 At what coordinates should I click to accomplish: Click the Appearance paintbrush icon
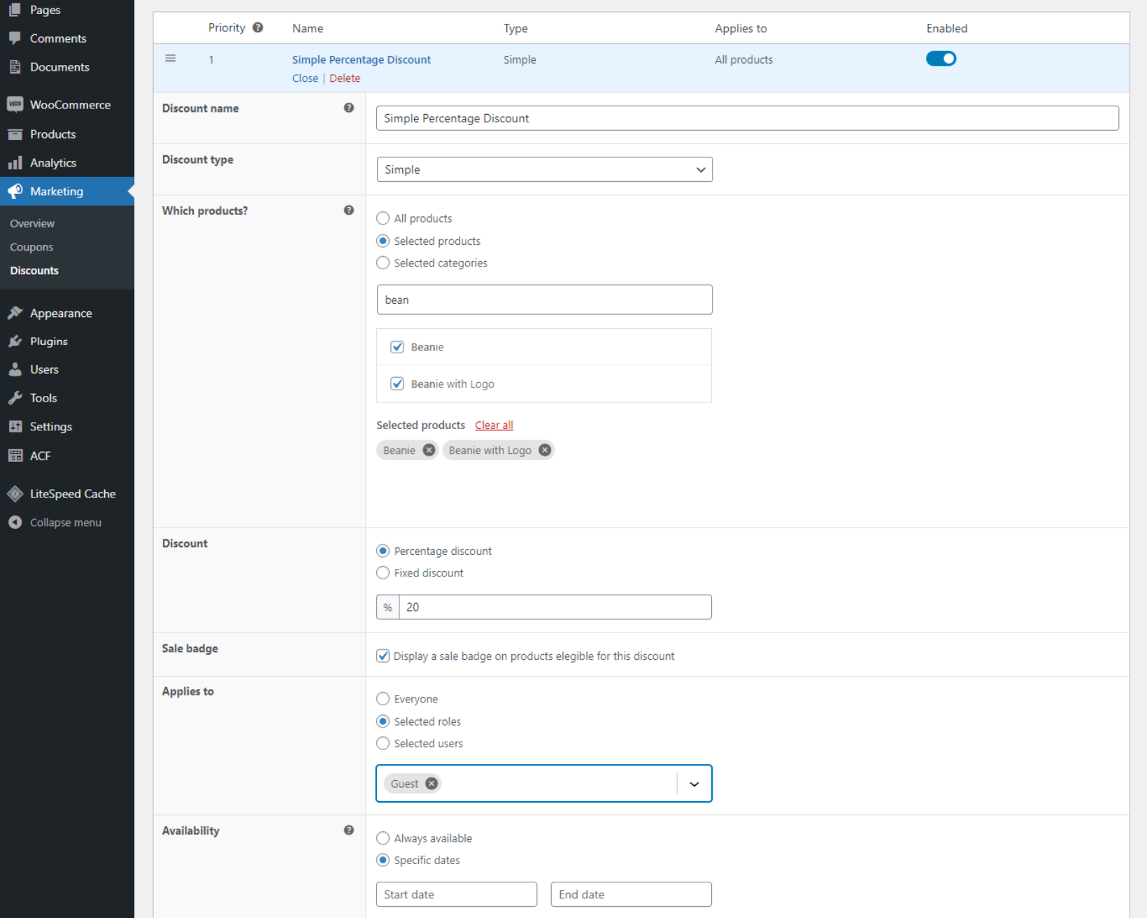click(15, 313)
